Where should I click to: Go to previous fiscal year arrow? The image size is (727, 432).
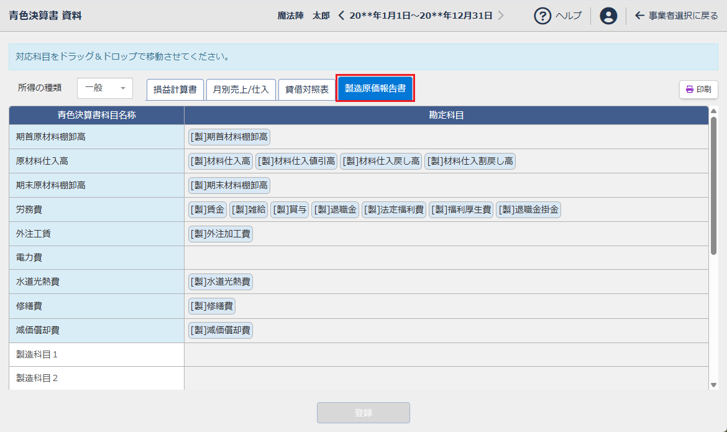341,16
